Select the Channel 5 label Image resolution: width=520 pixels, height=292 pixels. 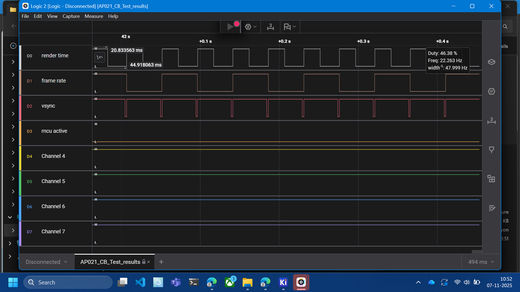(53, 181)
